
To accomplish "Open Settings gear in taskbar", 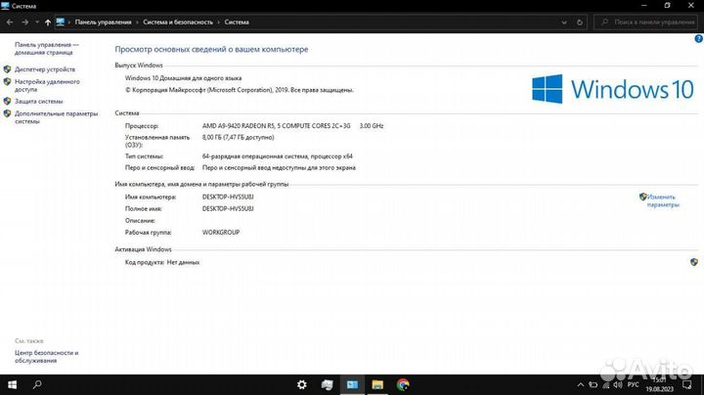I will [302, 384].
